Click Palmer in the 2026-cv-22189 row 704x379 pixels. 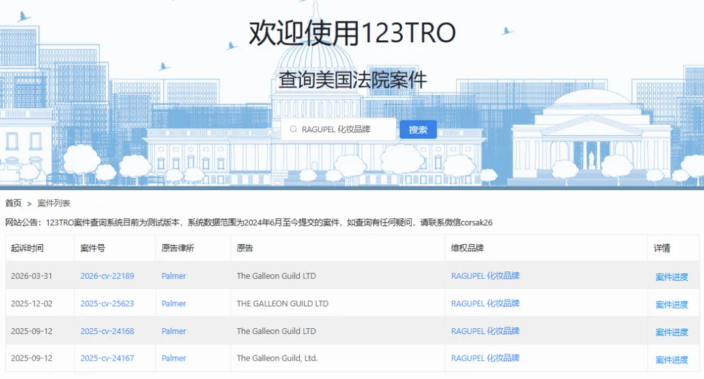pos(174,276)
